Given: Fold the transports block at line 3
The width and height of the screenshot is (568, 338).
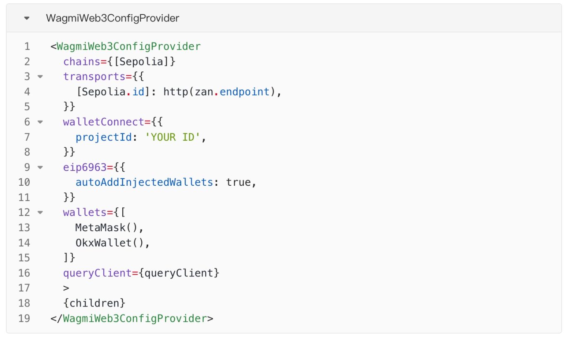Looking at the screenshot, I should point(40,77).
